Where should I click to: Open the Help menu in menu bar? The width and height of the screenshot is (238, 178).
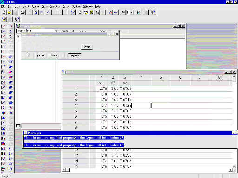(x=98, y=6)
